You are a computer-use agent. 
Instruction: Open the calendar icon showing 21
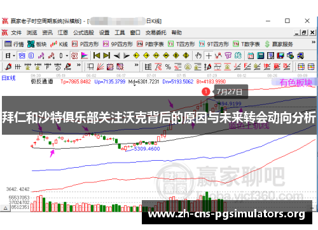[251, 56]
